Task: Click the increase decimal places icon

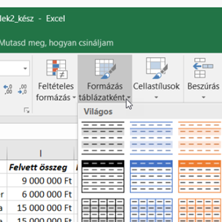Action: pos(8,89)
